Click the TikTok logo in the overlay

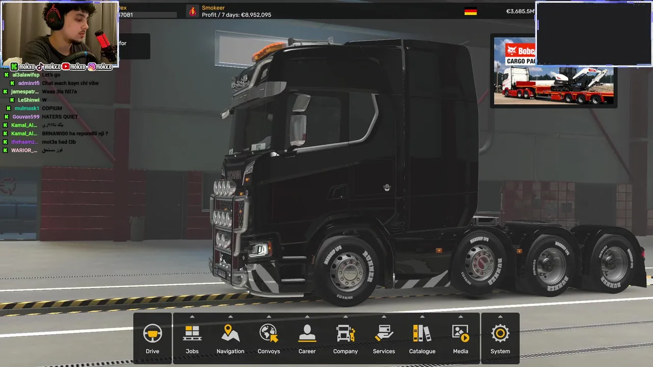point(39,67)
